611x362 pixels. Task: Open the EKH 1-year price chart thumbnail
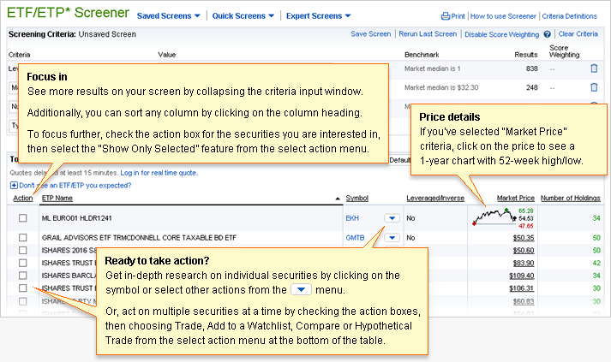click(494, 217)
